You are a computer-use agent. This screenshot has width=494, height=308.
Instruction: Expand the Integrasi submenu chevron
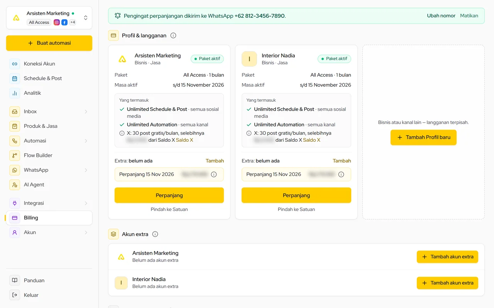[x=86, y=203]
